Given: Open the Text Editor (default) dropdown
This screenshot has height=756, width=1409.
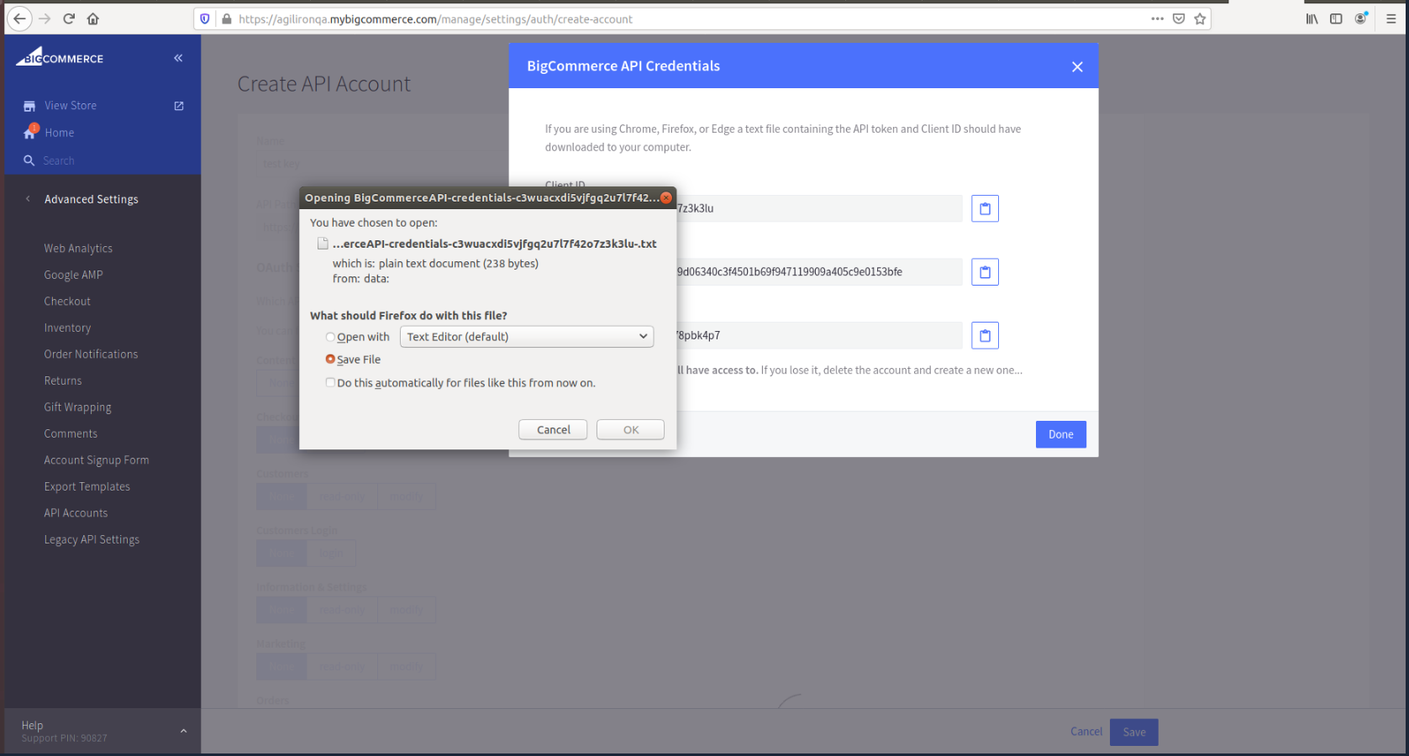Looking at the screenshot, I should pos(527,337).
